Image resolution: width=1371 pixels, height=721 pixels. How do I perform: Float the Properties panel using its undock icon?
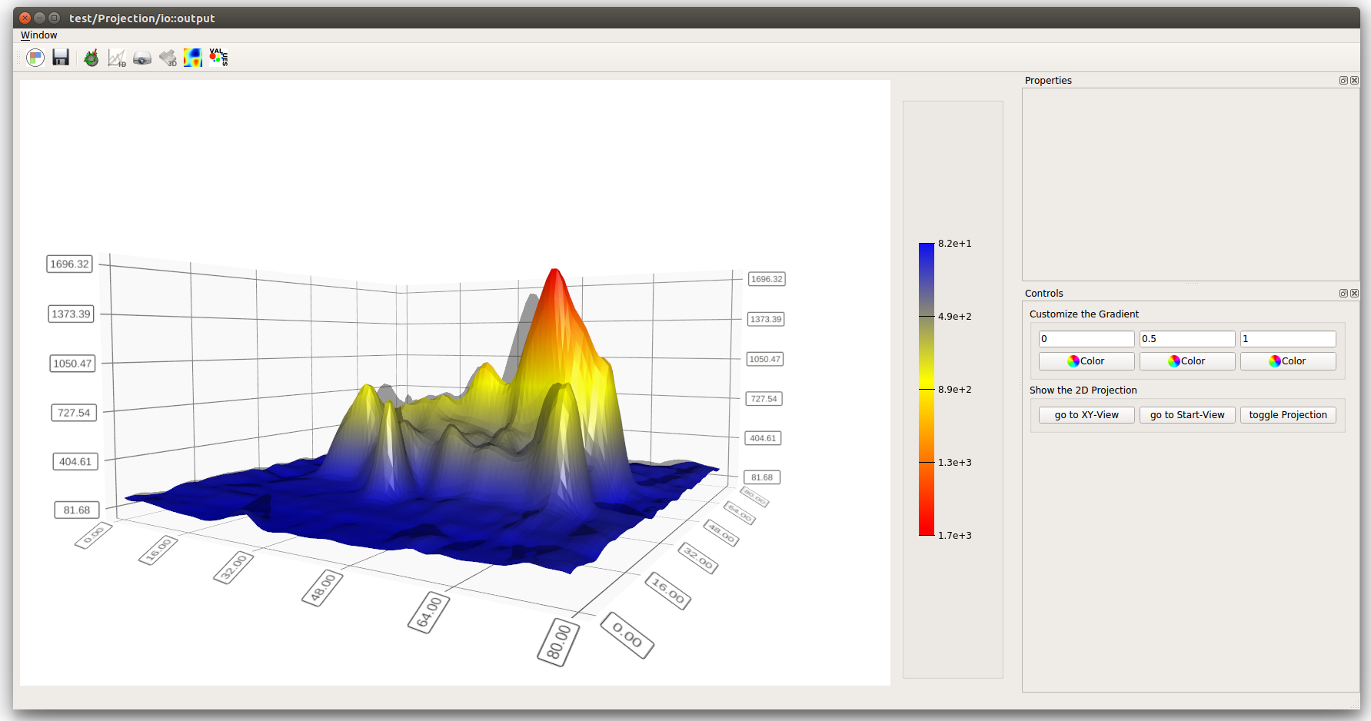(1343, 81)
